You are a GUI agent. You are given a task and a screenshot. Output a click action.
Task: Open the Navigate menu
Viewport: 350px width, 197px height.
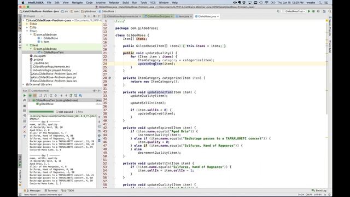[x=77, y=2]
